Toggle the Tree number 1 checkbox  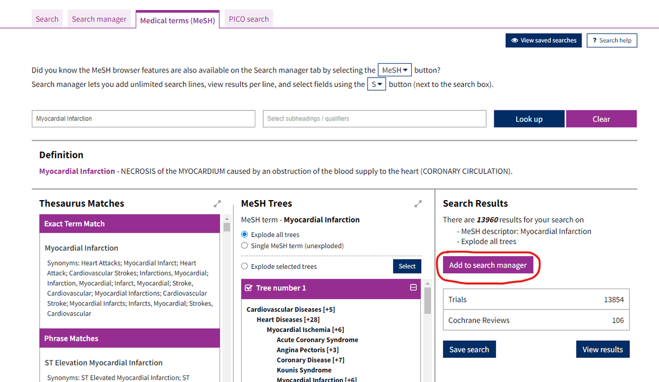tap(248, 288)
